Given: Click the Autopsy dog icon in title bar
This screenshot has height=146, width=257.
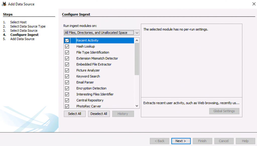Looking at the screenshot, I should [4, 4].
